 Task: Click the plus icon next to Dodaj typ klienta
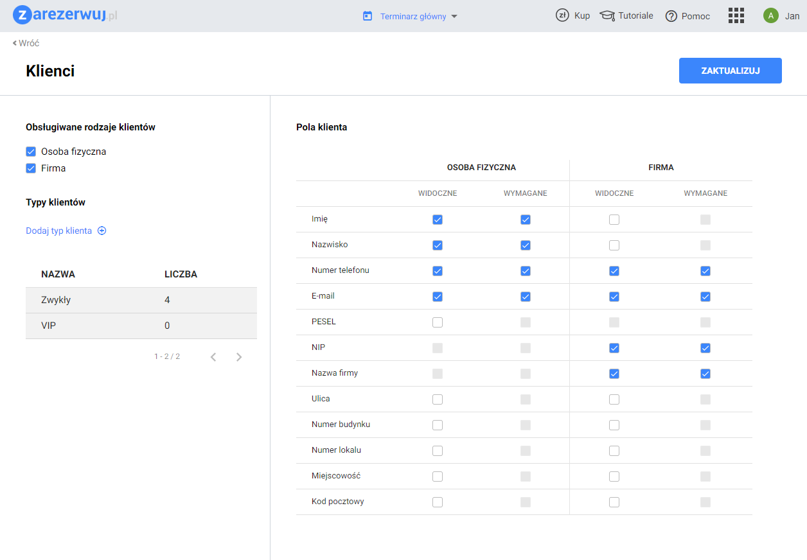tap(102, 231)
